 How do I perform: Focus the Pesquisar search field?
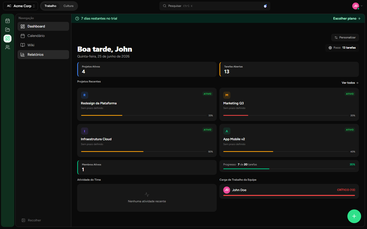pos(215,6)
